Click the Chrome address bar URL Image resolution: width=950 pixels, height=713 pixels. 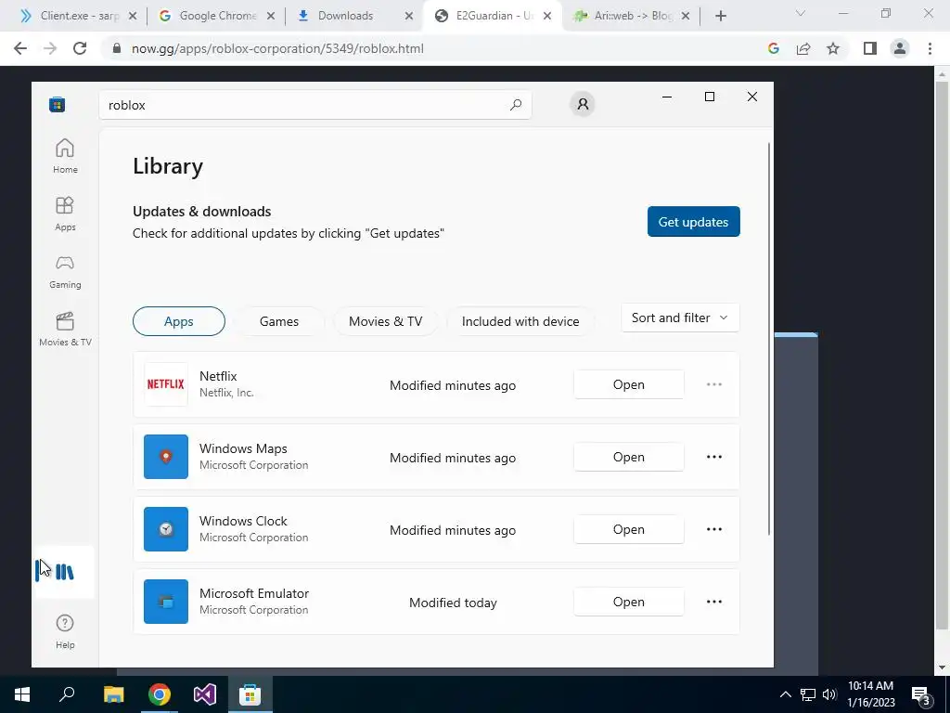point(277,48)
